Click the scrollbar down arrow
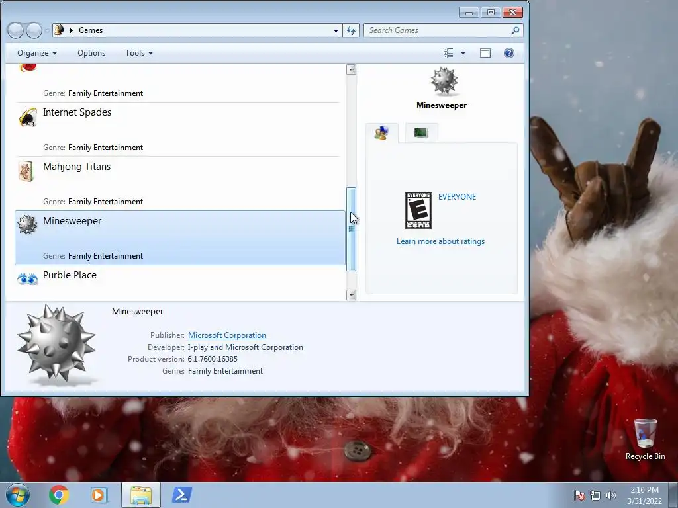Screen dimensions: 678x508 click(351, 295)
